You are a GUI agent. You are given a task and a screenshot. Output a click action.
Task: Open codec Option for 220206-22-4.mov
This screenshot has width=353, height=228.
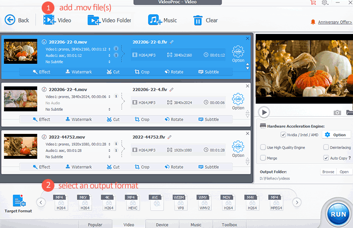click(238, 101)
